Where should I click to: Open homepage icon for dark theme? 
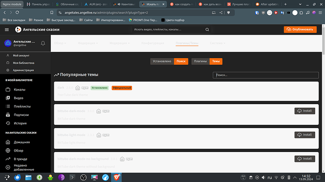pyautogui.click(x=78, y=88)
